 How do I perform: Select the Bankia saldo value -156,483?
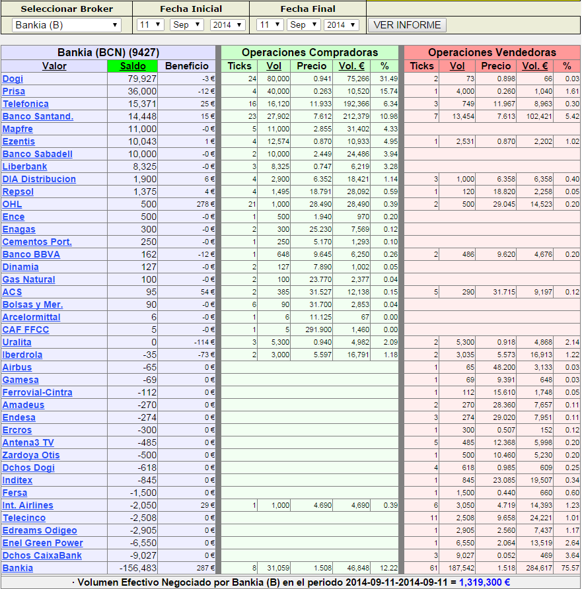coord(138,569)
